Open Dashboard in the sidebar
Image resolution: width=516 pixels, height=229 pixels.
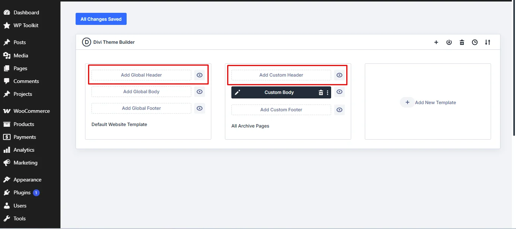pyautogui.click(x=30, y=12)
